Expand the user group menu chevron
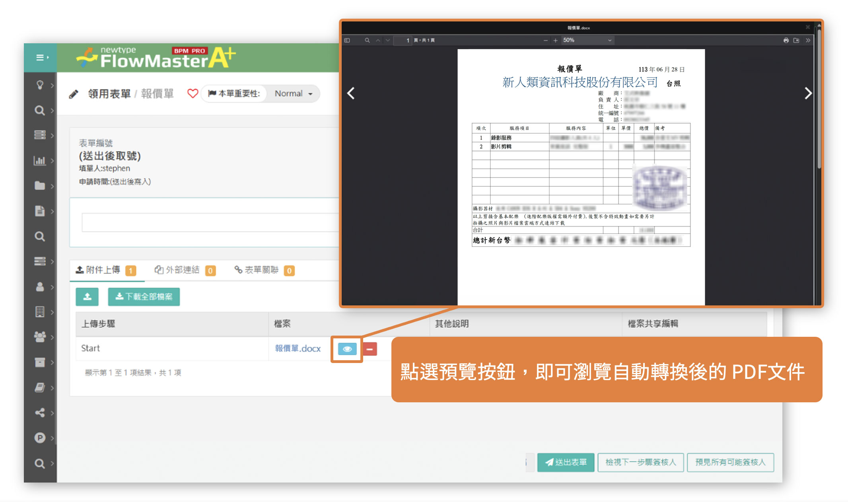Screen dimensions: 848x502 (x=52, y=337)
